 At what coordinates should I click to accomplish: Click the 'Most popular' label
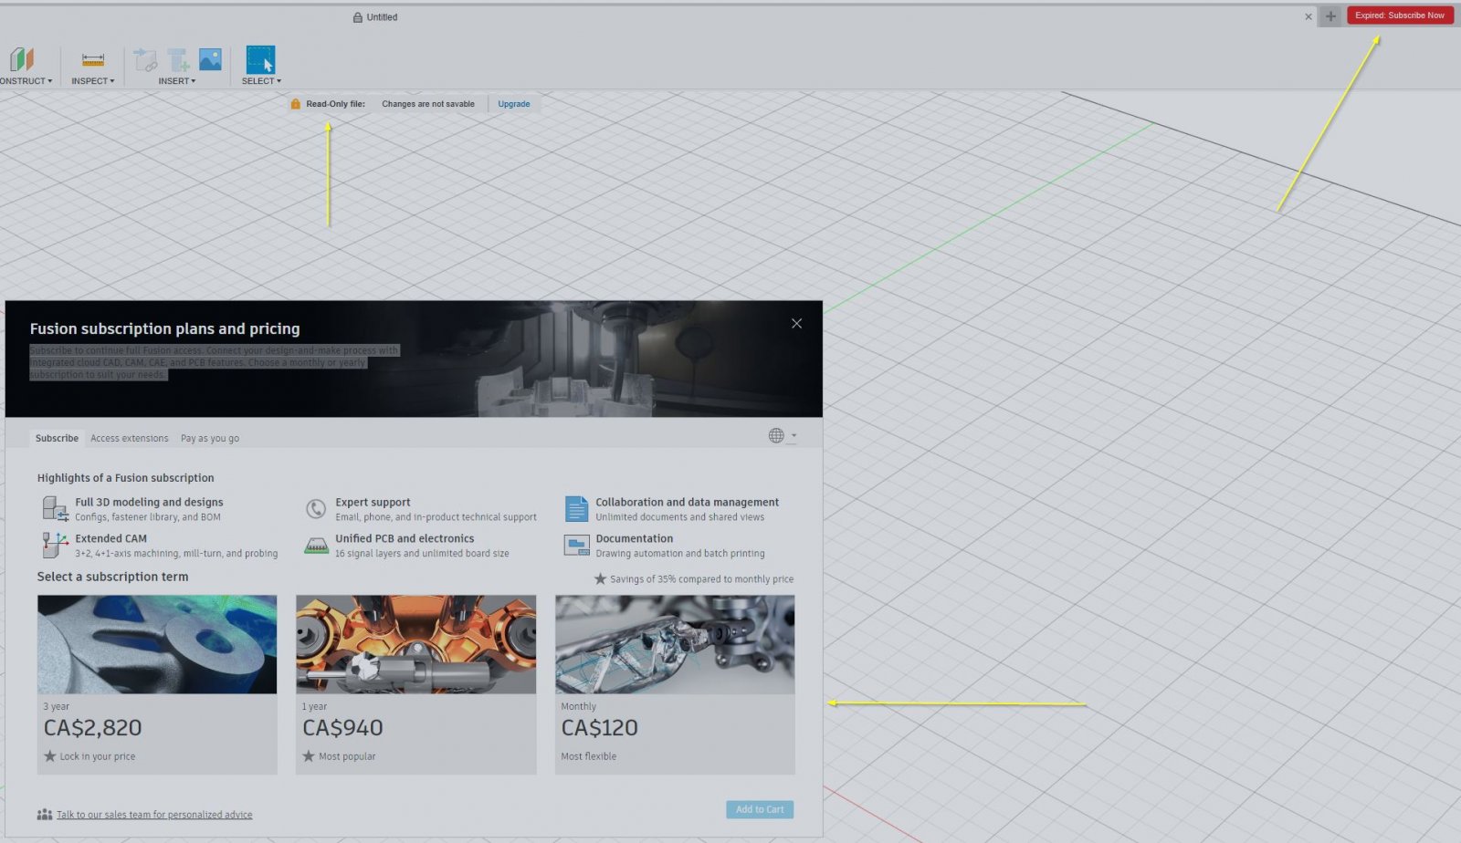(x=347, y=756)
